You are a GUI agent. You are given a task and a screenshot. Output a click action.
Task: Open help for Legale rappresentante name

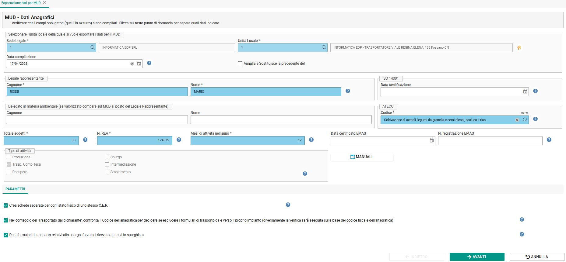click(348, 91)
